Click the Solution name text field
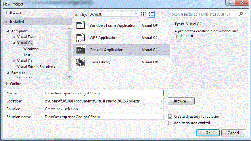Screen dimensions: 251x141 (x=103, y=117)
